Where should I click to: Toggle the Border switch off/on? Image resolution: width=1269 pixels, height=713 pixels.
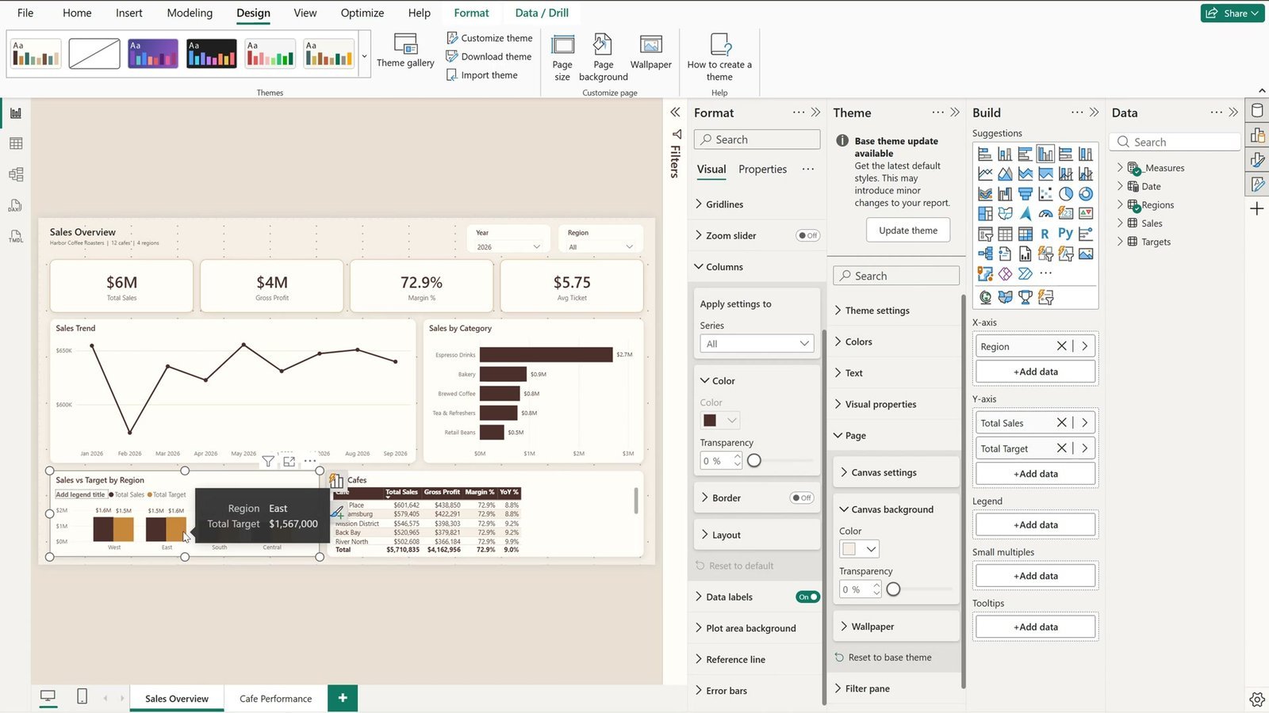[802, 498]
